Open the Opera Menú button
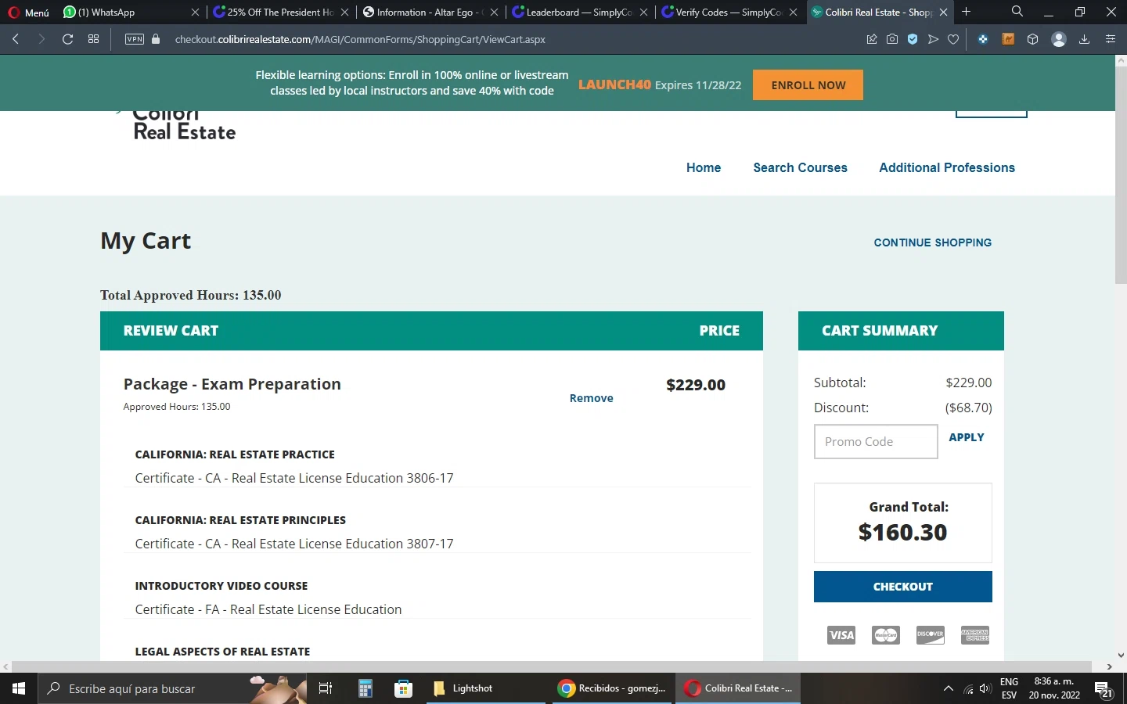This screenshot has height=704, width=1127. (28, 12)
